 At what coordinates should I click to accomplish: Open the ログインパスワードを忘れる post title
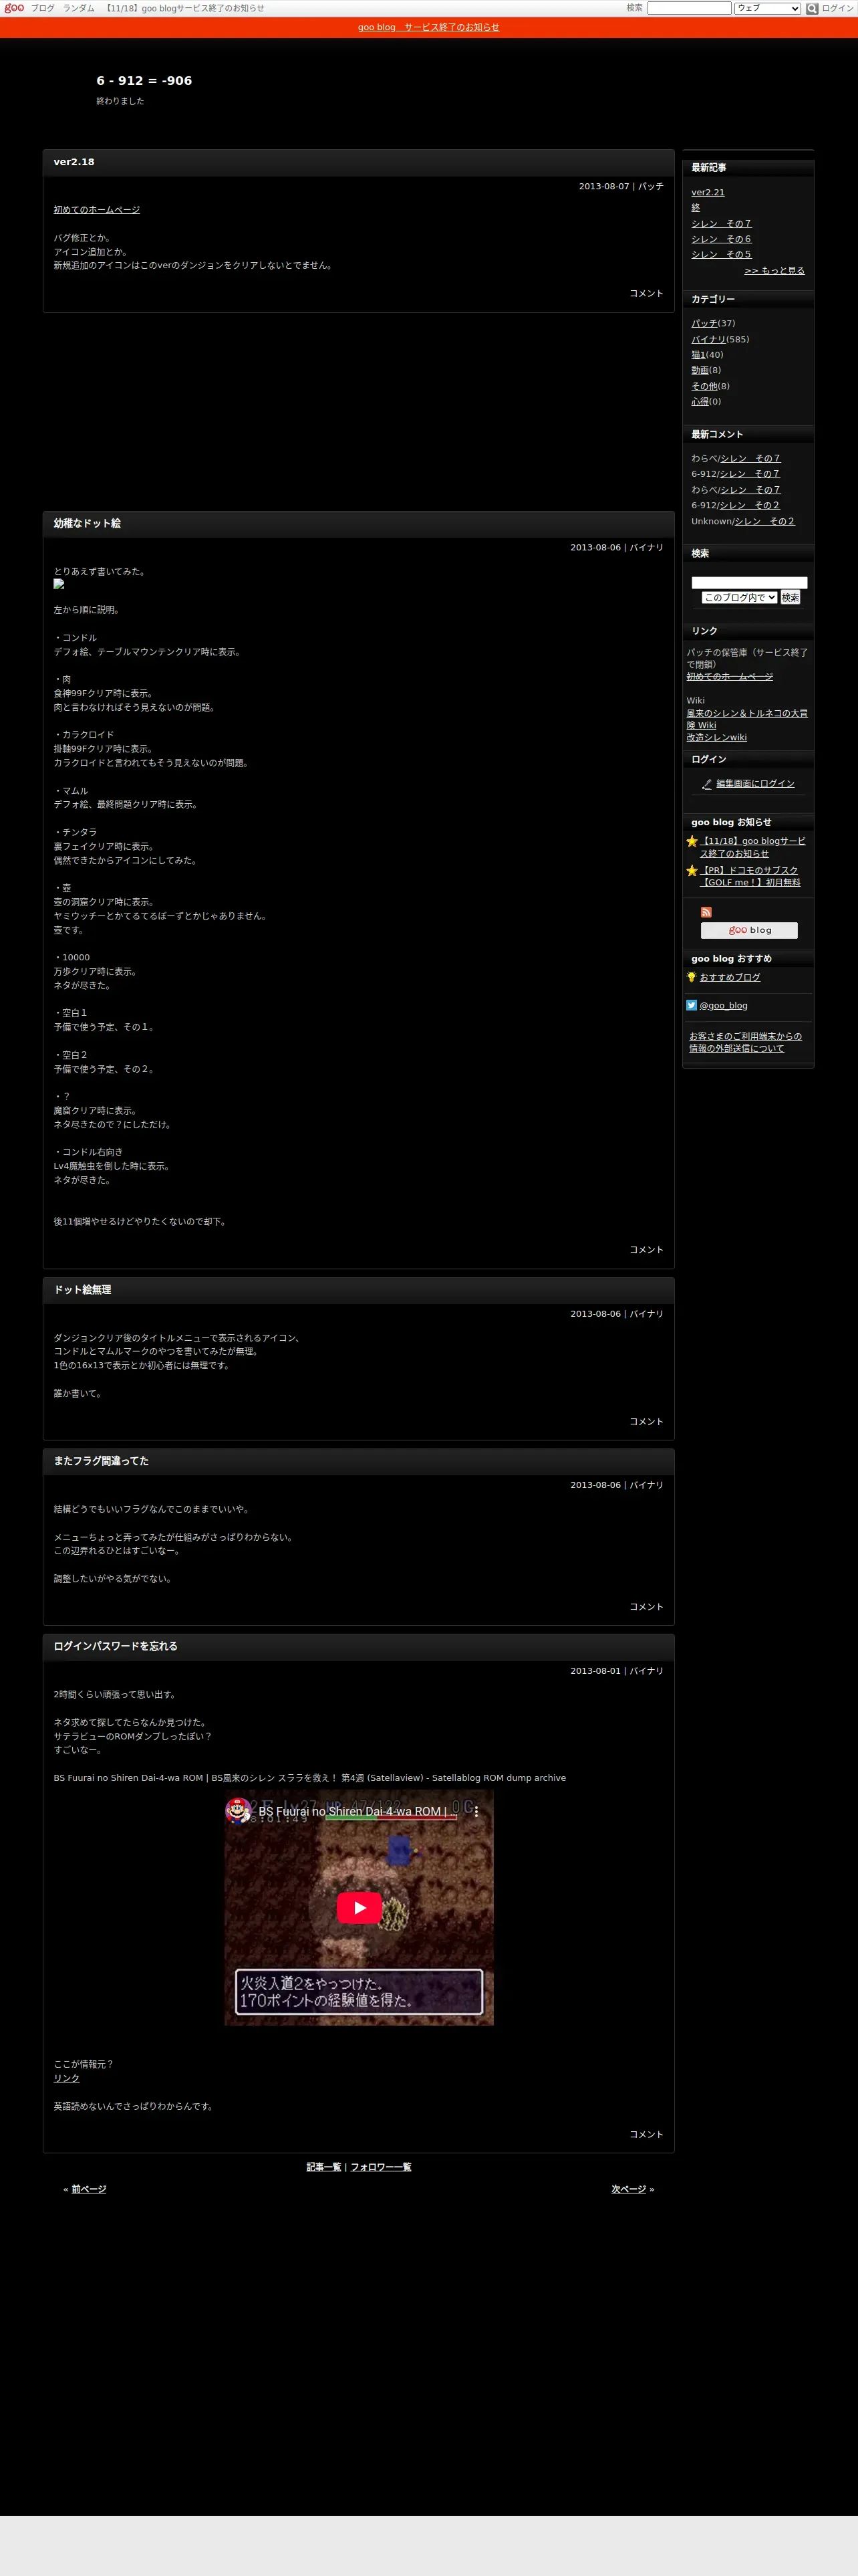click(116, 1646)
